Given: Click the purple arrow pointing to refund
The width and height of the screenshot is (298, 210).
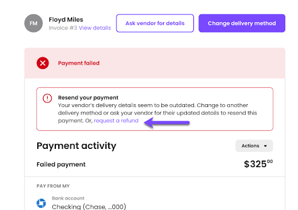Looking at the screenshot, I should 166,123.
